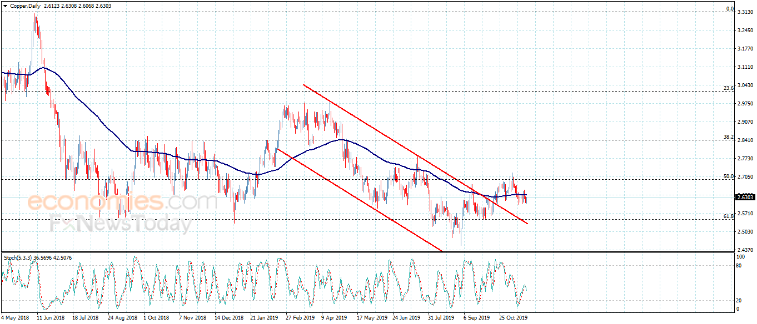Click the 4 May 2018 date label
The height and width of the screenshot is (324, 757).
[x=14, y=318]
